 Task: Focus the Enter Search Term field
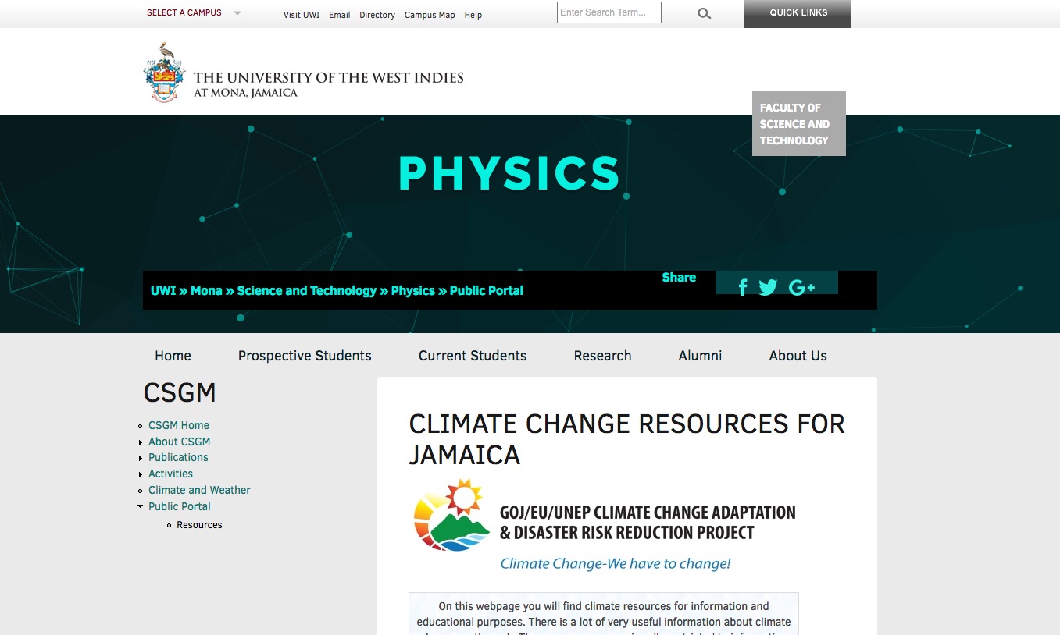(609, 12)
